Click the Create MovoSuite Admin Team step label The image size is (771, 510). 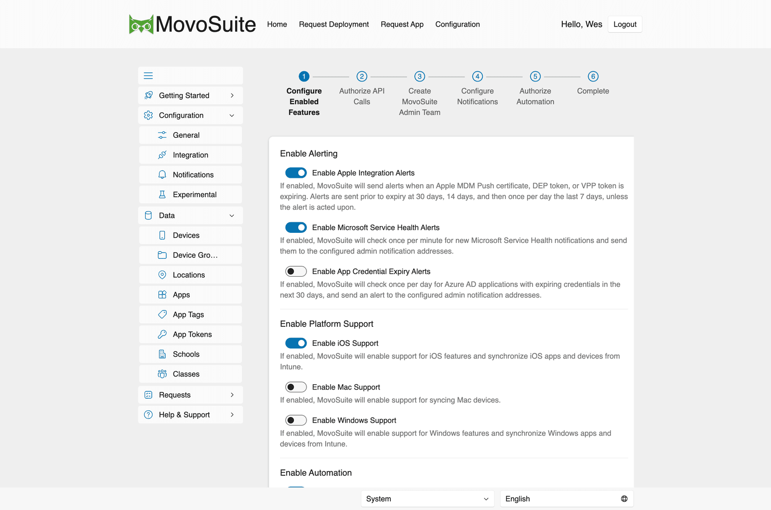420,102
